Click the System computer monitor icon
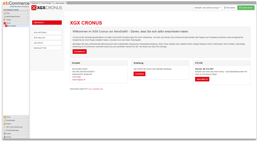257x141 pixels. [x=5, y=134]
